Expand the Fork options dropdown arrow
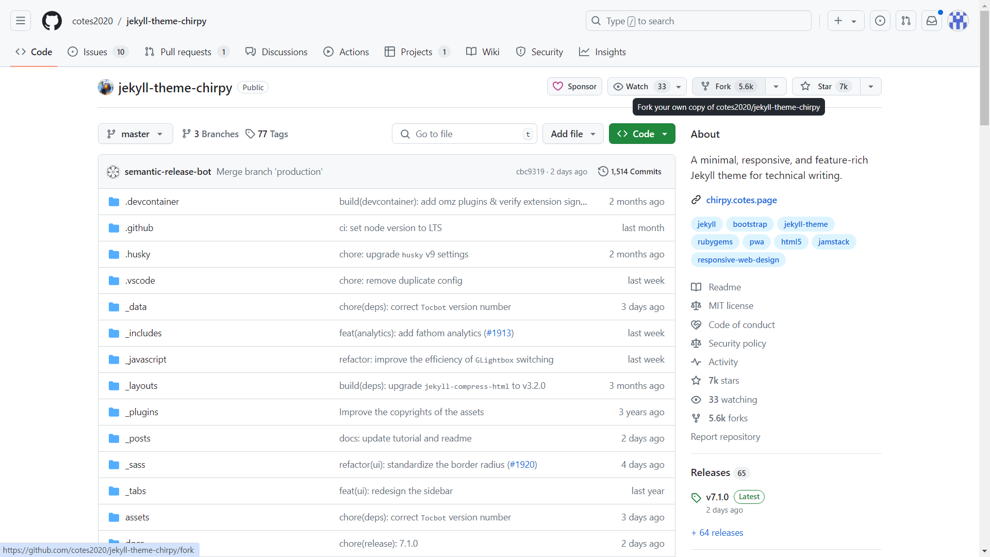The height and width of the screenshot is (557, 990). 776,87
